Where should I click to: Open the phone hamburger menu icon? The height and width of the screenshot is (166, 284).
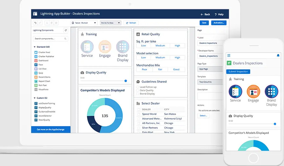(229, 56)
